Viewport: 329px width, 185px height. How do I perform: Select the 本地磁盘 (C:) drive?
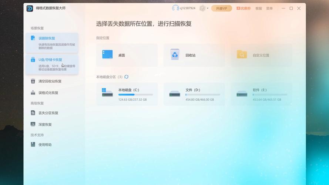coord(127,94)
